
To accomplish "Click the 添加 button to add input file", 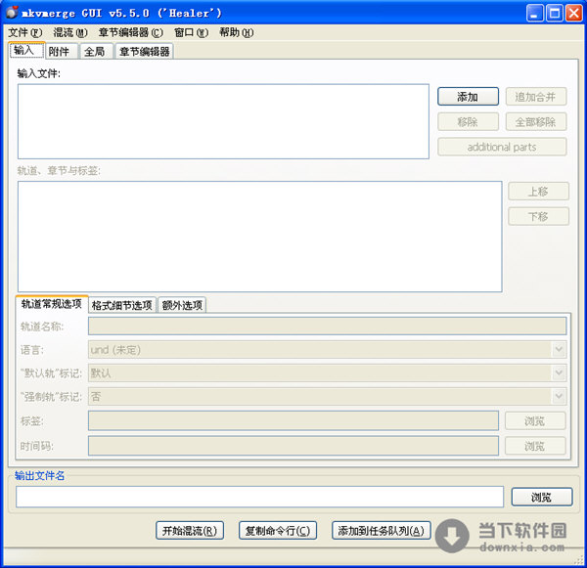I will click(468, 97).
